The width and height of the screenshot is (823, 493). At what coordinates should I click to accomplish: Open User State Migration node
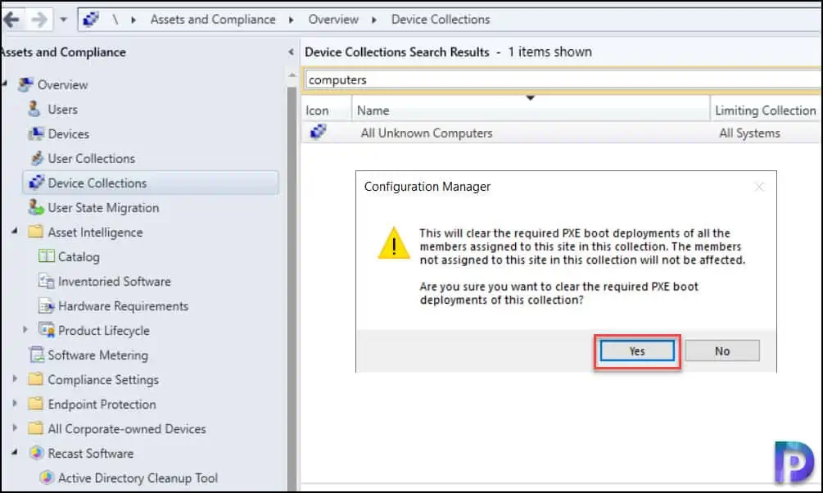pos(103,208)
